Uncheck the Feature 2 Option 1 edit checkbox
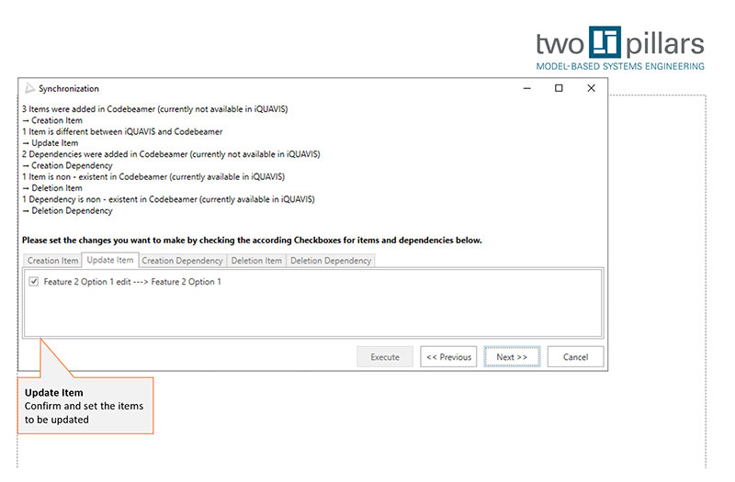The width and height of the screenshot is (735, 482). (x=34, y=282)
